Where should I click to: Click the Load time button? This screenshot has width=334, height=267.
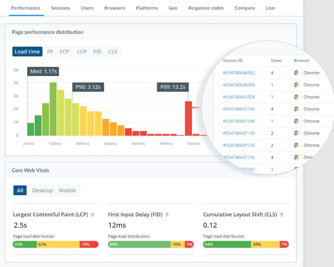tap(27, 52)
